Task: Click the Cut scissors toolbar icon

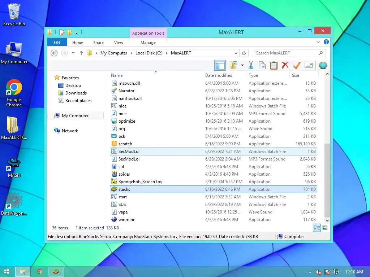Action: click(x=251, y=66)
